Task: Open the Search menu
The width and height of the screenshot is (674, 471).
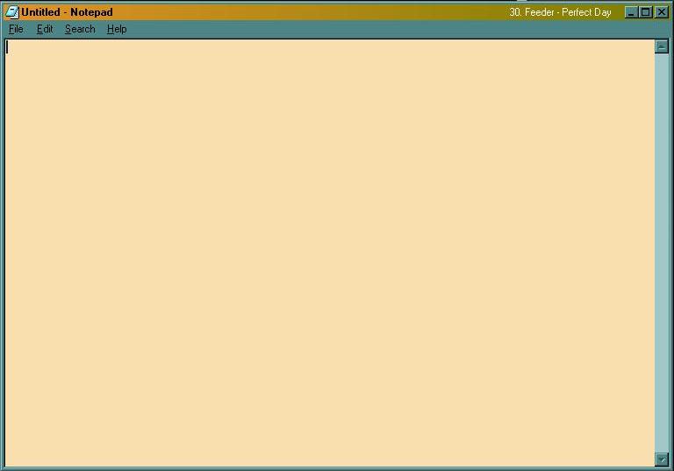Action: pyautogui.click(x=80, y=29)
